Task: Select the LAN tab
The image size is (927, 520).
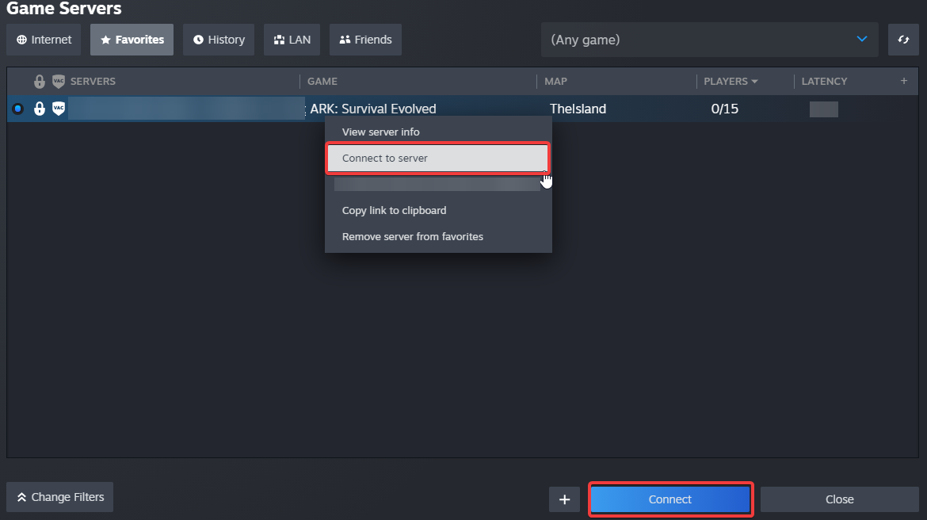Action: [x=292, y=40]
